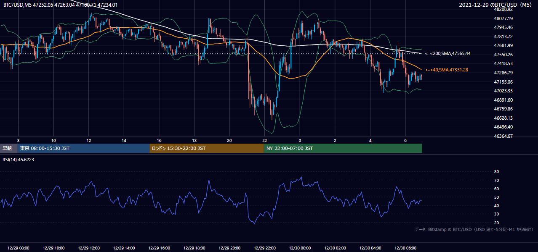This screenshot has height=252, width=538.
Task: Click the bottom time label 12/29 22:00
Action: [x=264, y=248]
